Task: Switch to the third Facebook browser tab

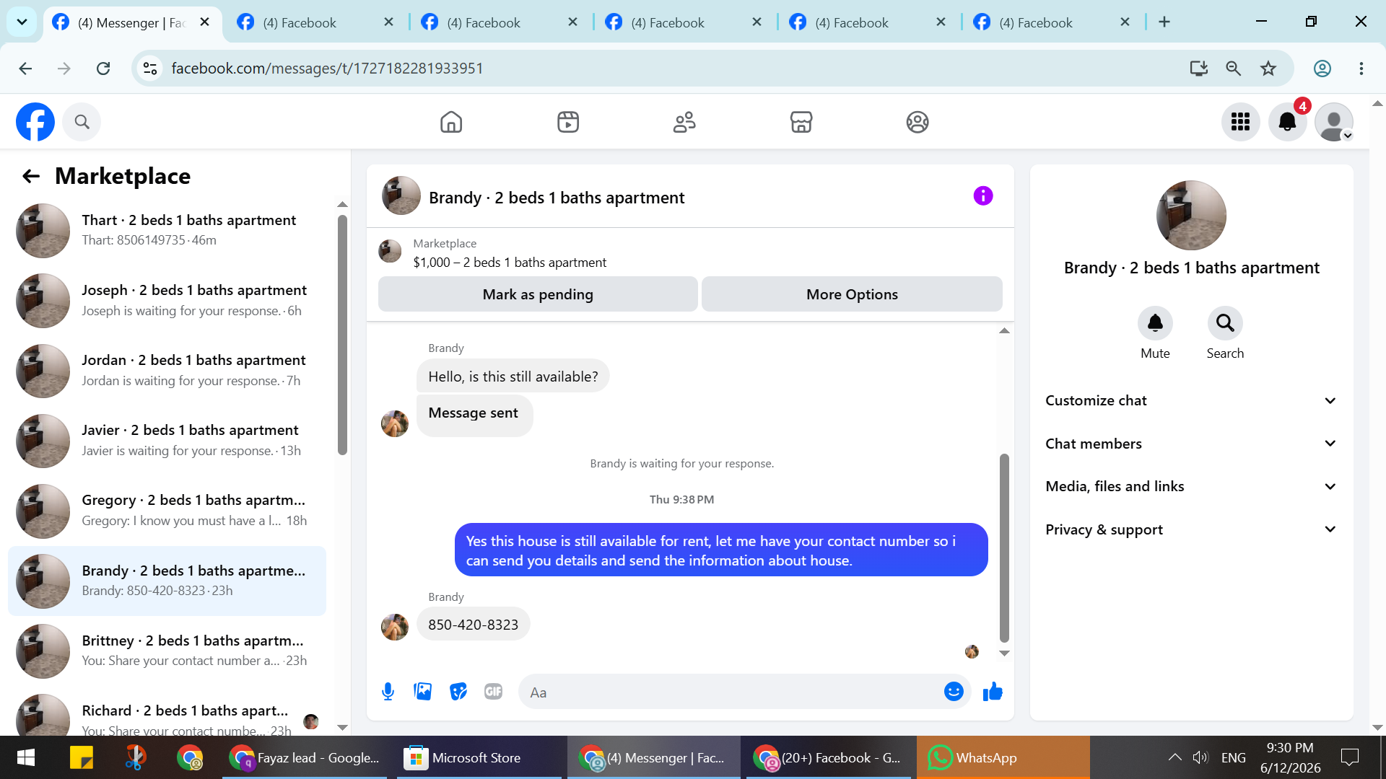Action: point(502,22)
